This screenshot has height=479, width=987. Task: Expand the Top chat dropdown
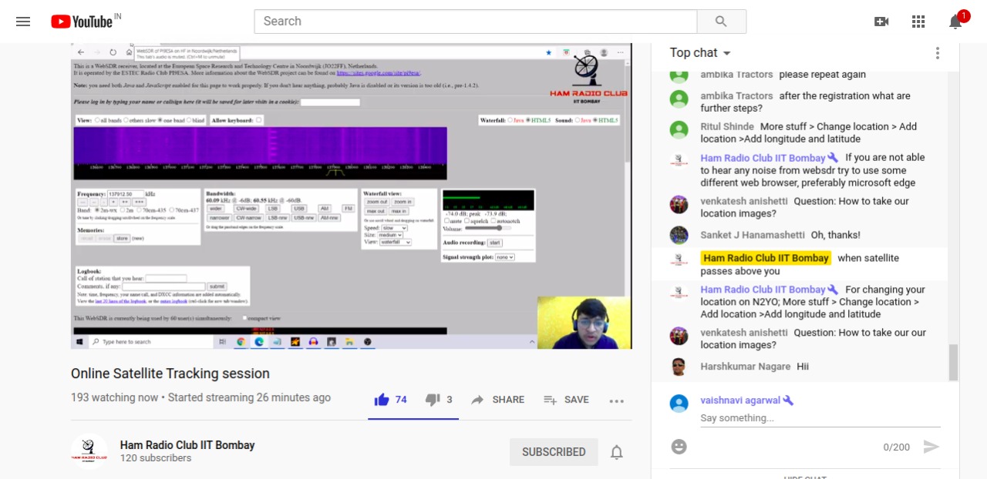[700, 53]
